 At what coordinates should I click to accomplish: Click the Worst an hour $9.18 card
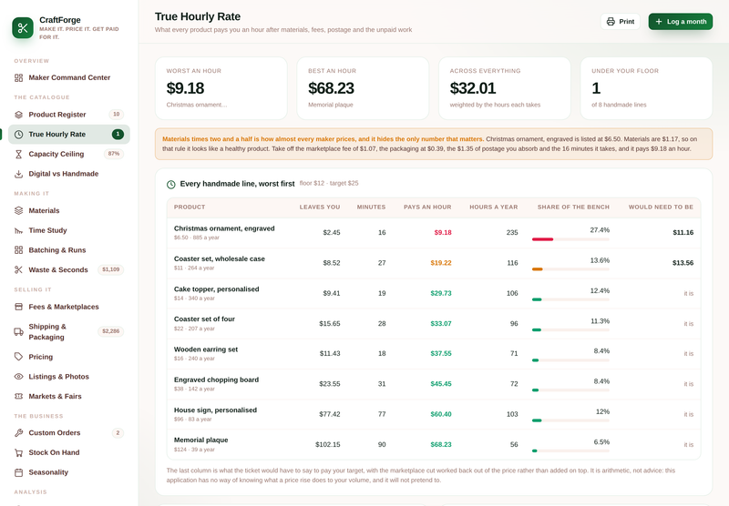[x=221, y=88]
